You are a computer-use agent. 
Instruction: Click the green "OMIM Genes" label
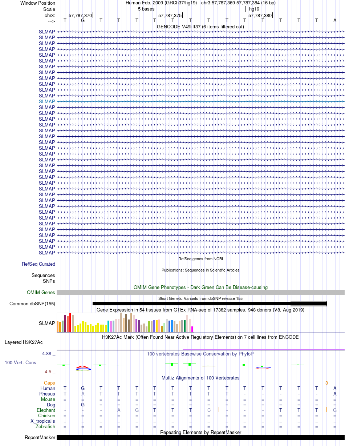tap(41, 292)
